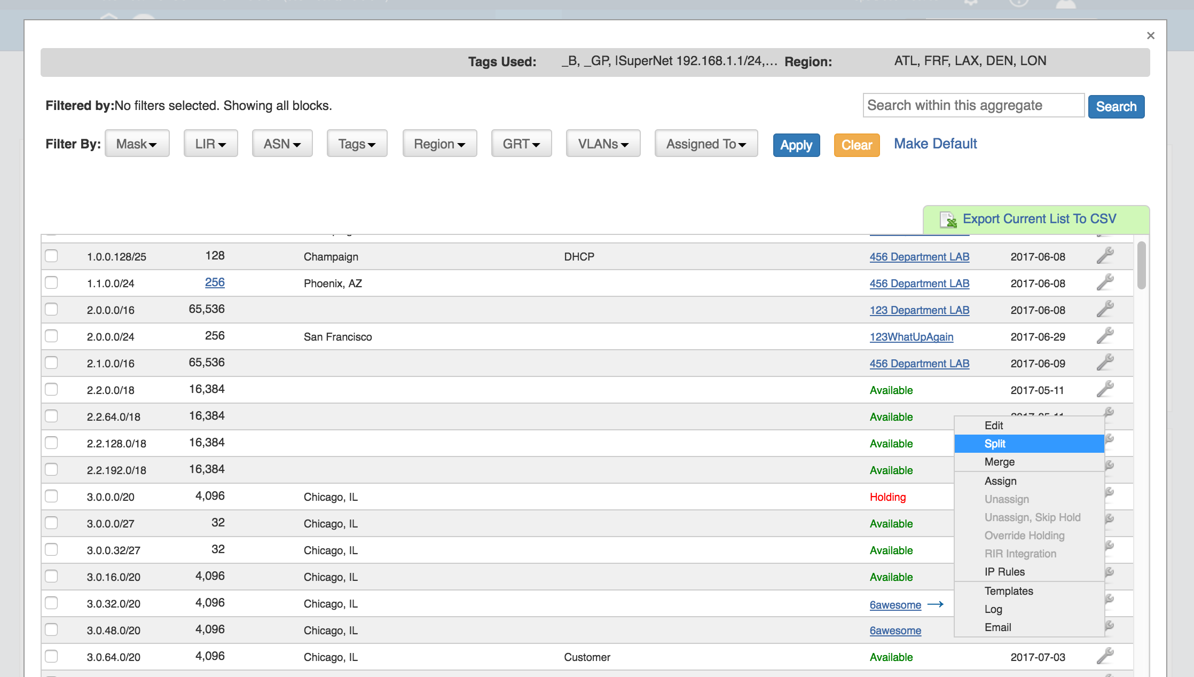Click wrench icon for 1.0.0.128/25 row

1105,256
